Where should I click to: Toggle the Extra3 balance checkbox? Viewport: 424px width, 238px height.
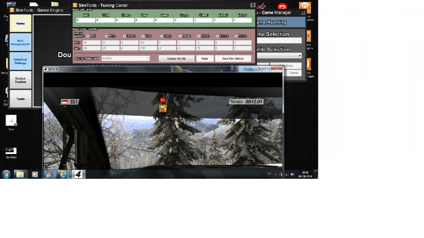tap(236, 36)
